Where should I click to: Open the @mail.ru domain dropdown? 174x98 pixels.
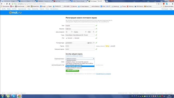click(x=91, y=43)
